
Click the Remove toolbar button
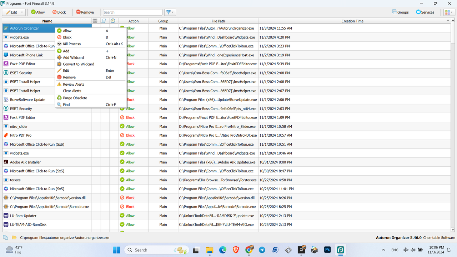85,12
